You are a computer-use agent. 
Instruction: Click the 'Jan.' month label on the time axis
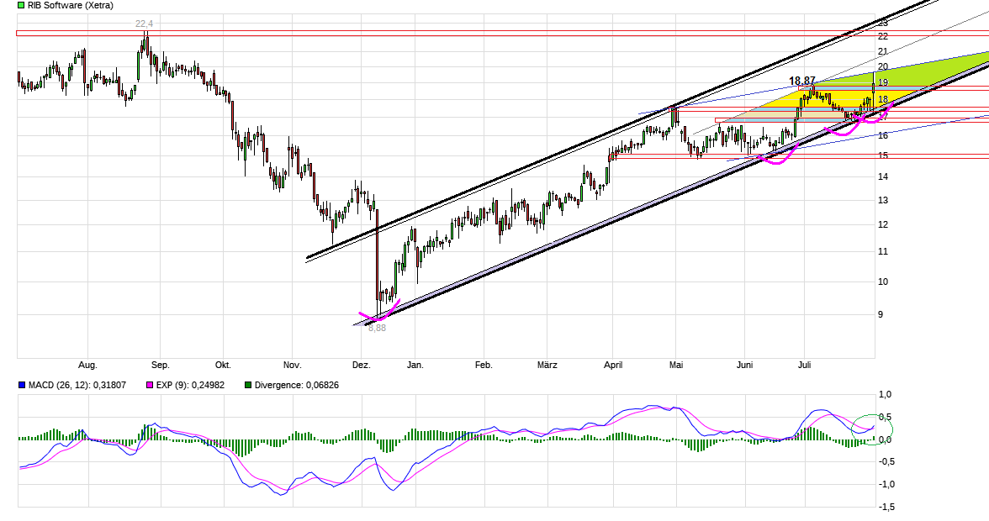click(x=415, y=365)
